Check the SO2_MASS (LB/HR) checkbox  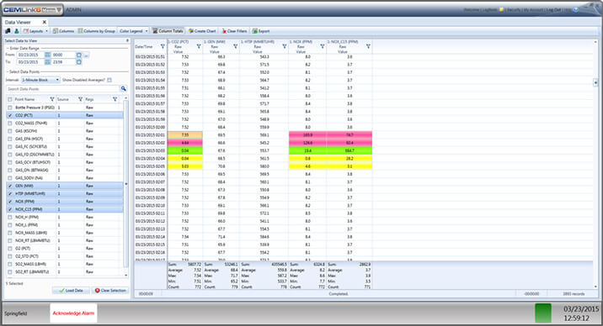[x=9, y=264]
